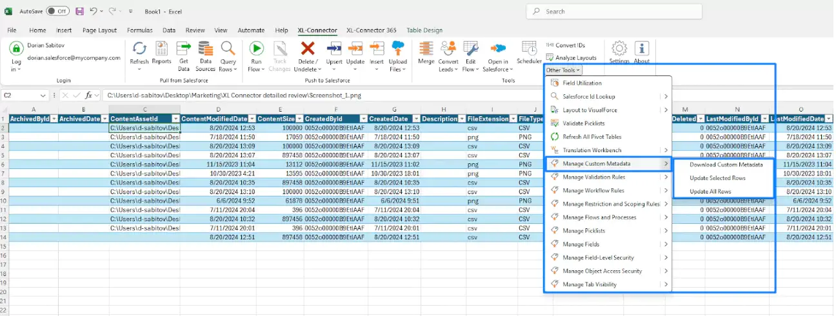Screen dimensions: 836x316
Task: Click the Other Tools dropdown button
Action: (x=563, y=70)
